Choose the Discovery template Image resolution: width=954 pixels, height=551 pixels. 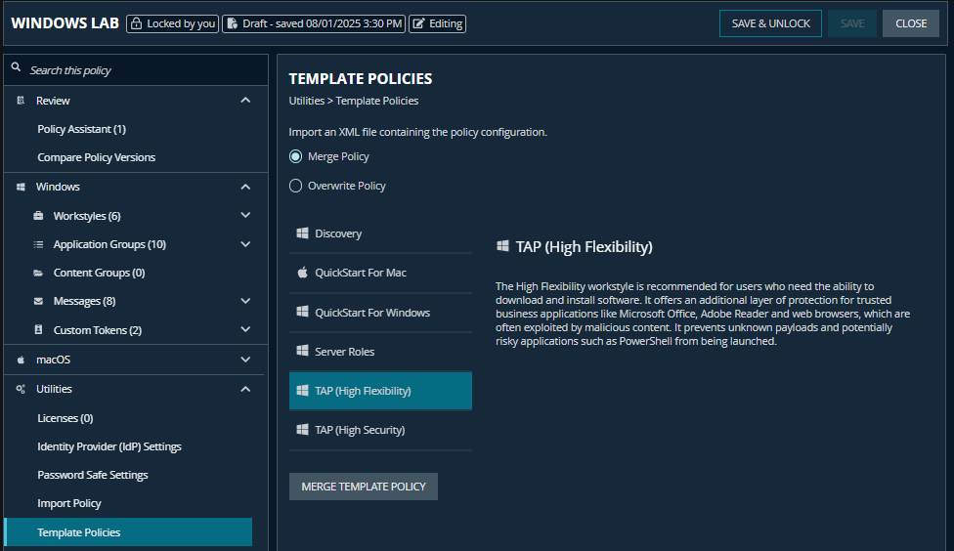click(381, 233)
